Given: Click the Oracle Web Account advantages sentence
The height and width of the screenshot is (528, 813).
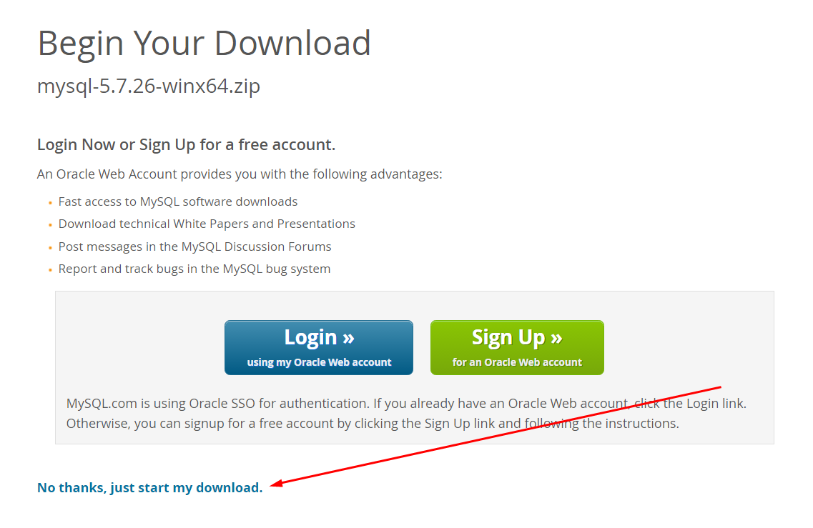Looking at the screenshot, I should click(x=240, y=174).
